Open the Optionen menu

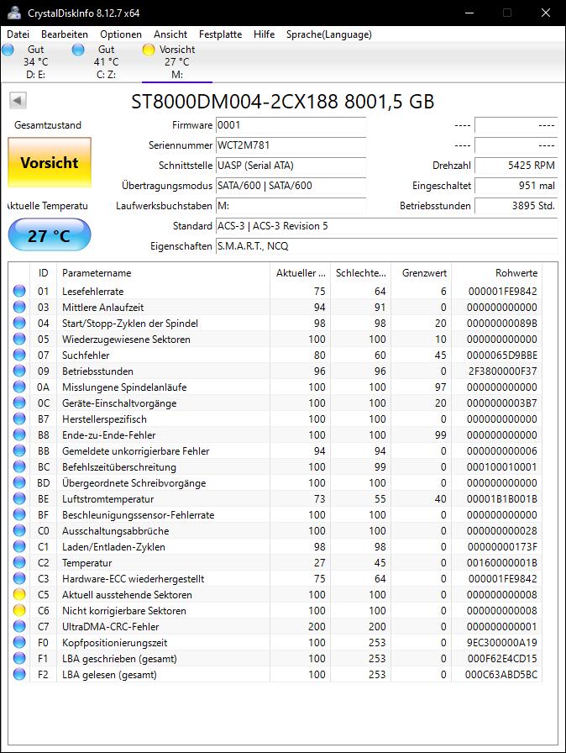tap(121, 34)
